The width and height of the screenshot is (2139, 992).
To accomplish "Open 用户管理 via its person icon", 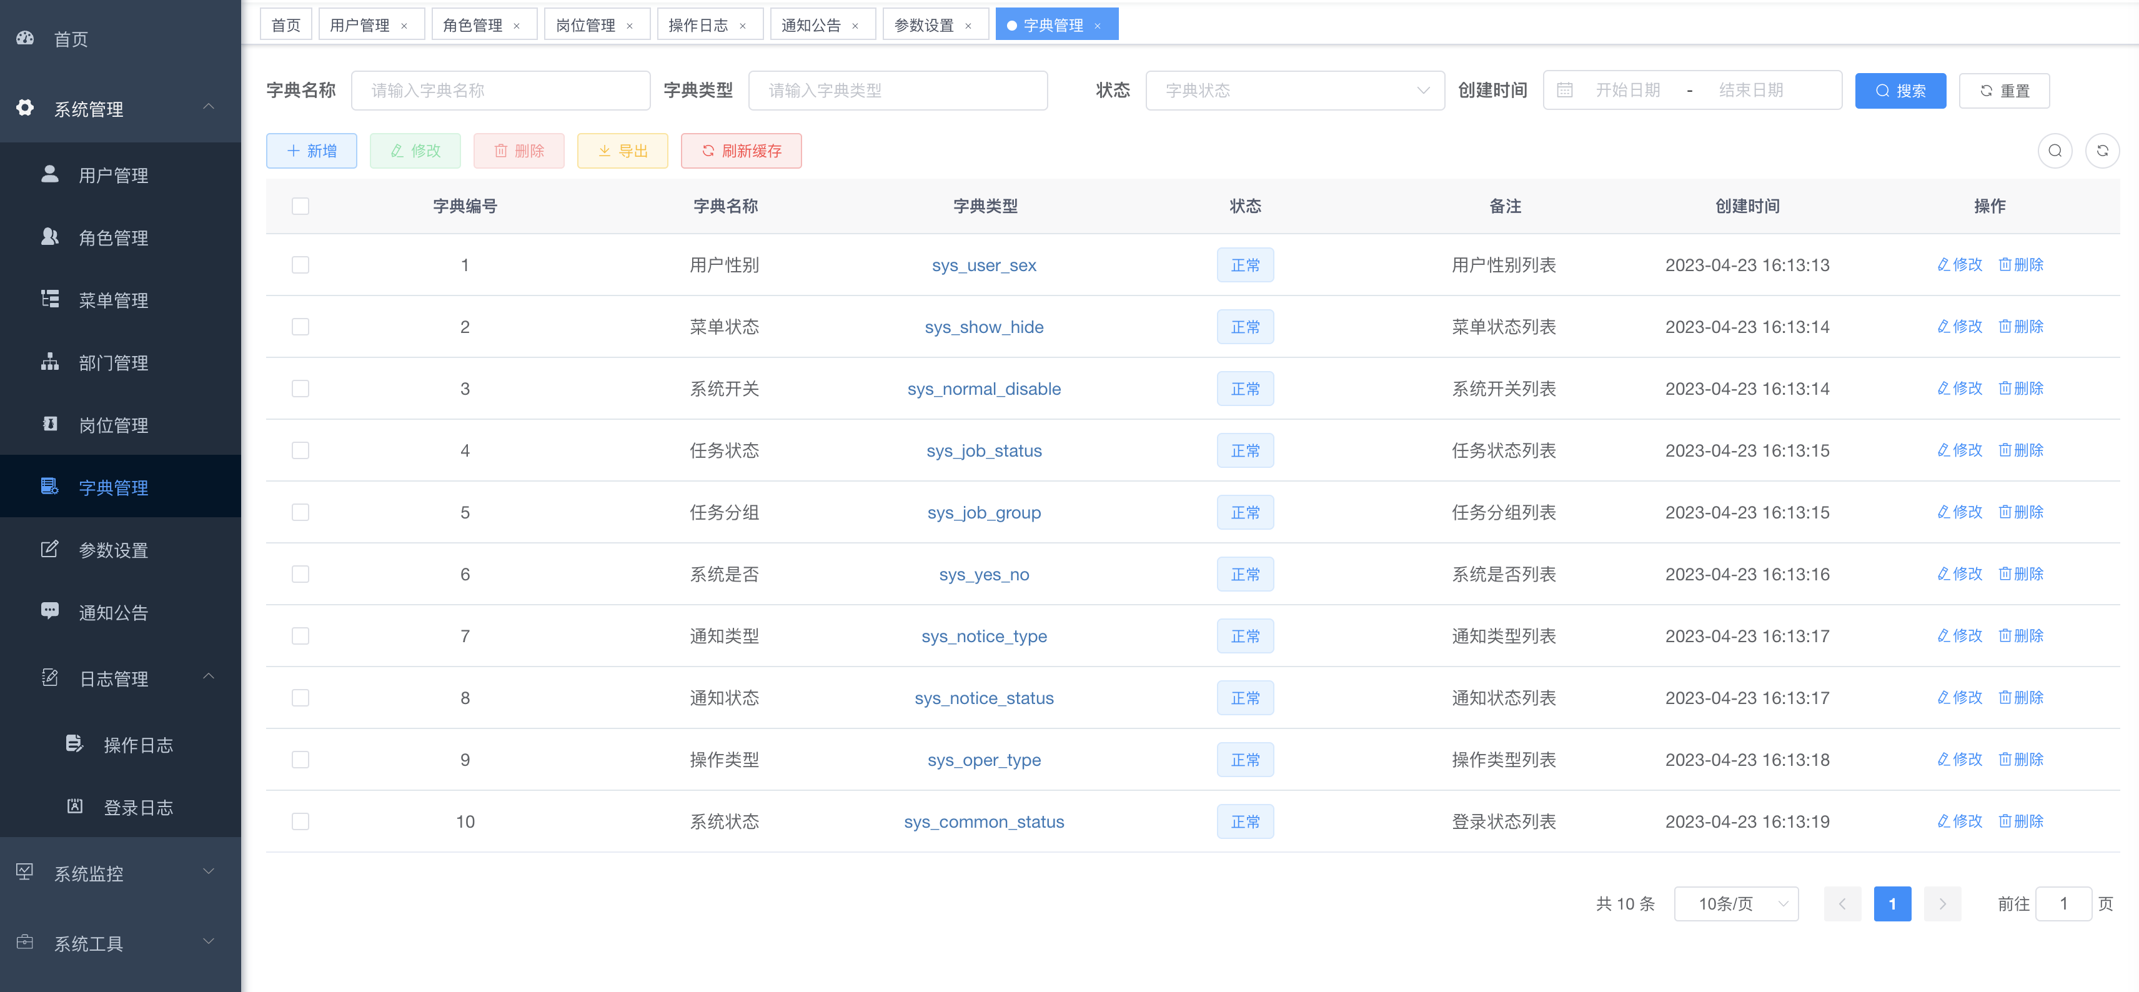I will click(x=50, y=174).
